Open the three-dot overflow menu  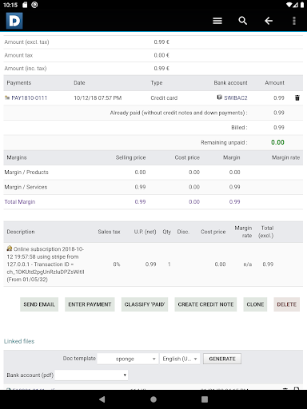pos(294,21)
